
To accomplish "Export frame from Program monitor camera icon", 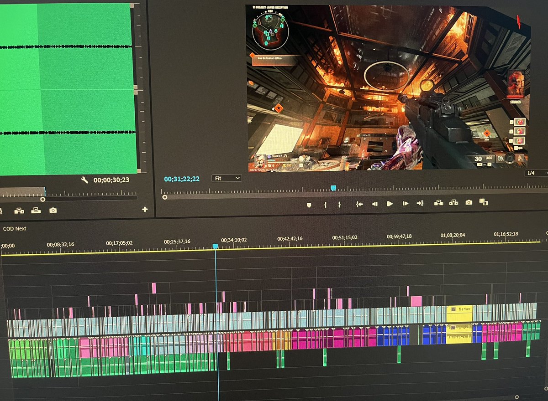I will click(x=469, y=202).
